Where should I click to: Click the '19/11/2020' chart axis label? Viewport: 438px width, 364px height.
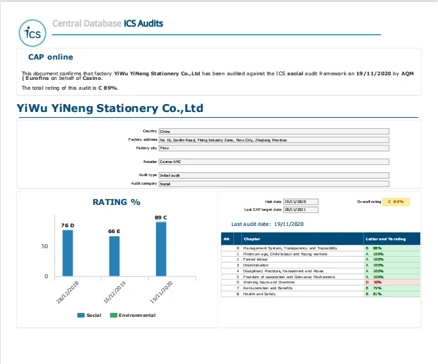pyautogui.click(x=161, y=292)
